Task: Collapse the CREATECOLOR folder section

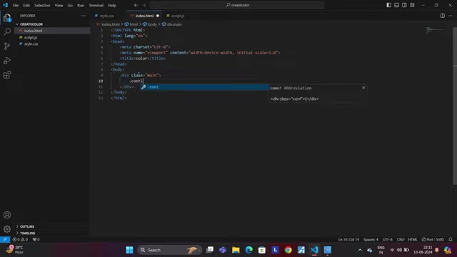Action: (52, 24)
